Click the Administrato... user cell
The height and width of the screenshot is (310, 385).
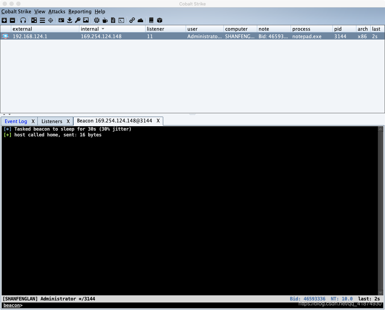(204, 36)
